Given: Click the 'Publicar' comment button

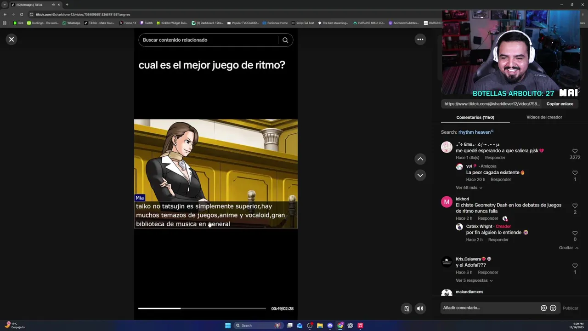Looking at the screenshot, I should 571,308.
